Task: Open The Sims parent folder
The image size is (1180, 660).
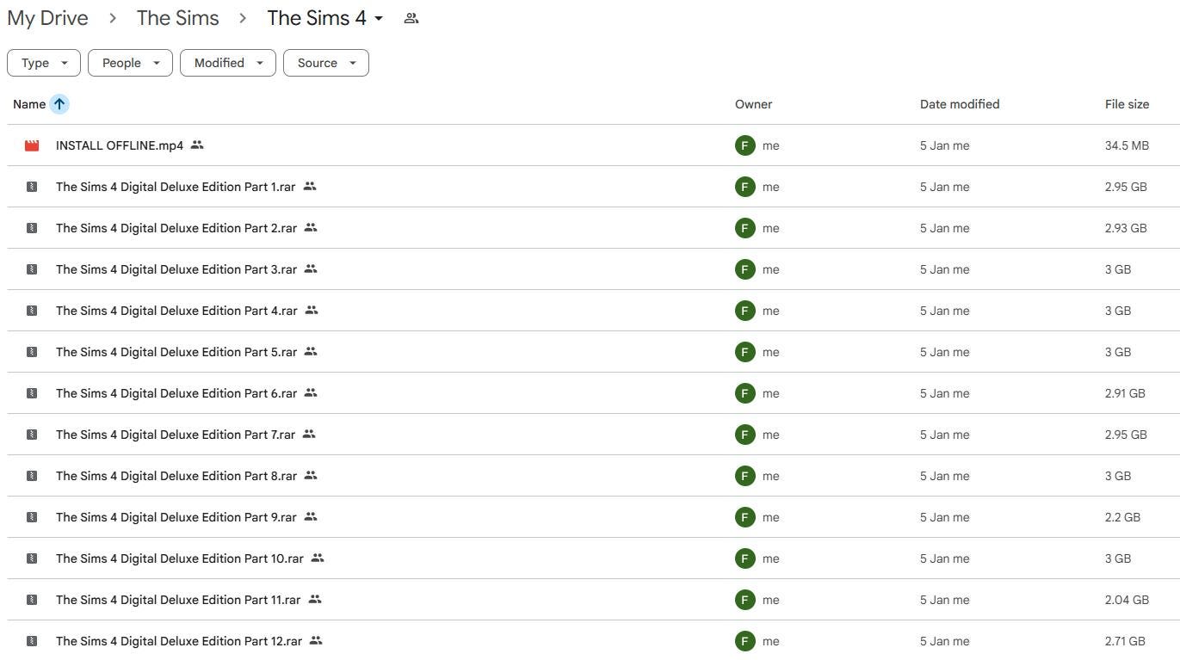Action: [x=177, y=17]
